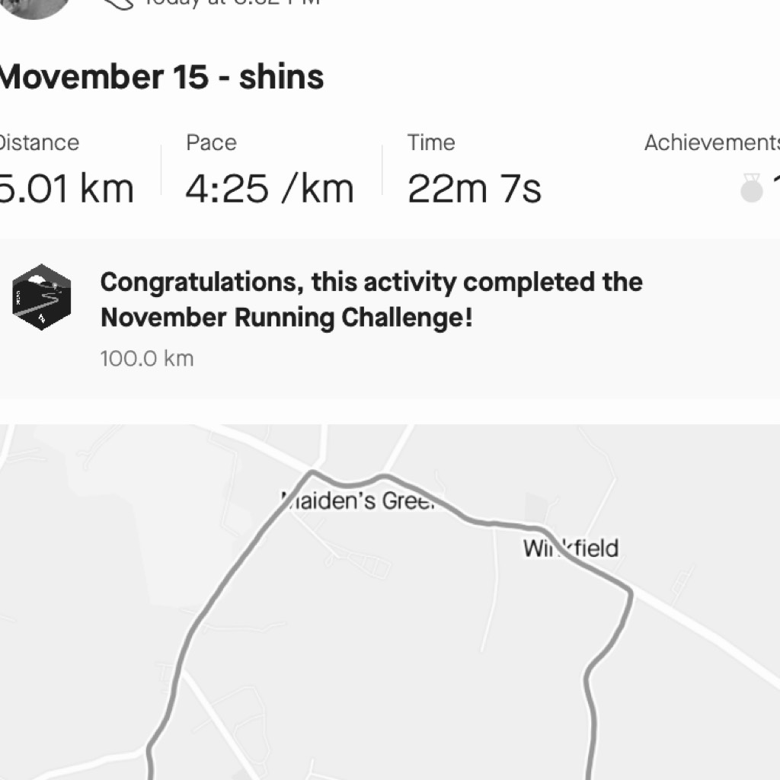Tap the achievements medal icon
The width and height of the screenshot is (780, 780).
pos(751,188)
